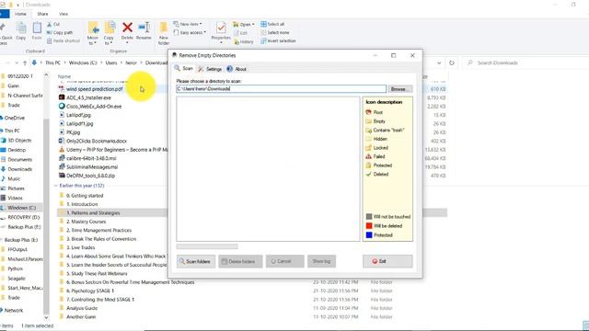Open the New item dropdown
The width and height of the screenshot is (589, 331).
[188, 24]
